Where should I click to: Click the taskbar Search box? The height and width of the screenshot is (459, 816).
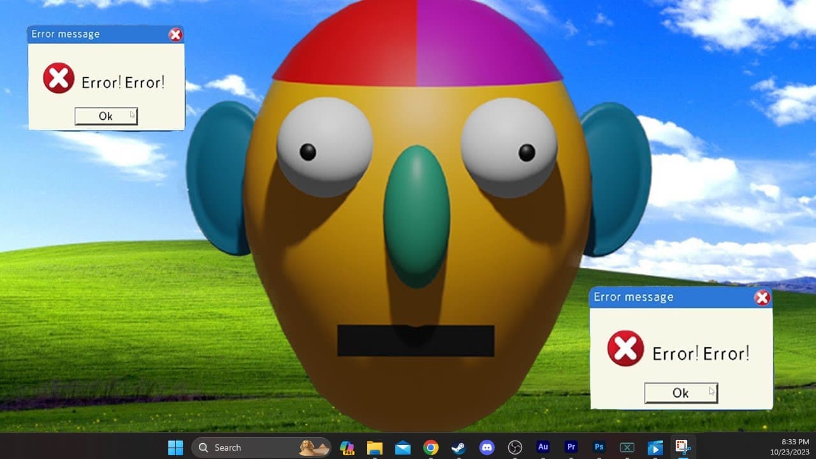click(261, 448)
